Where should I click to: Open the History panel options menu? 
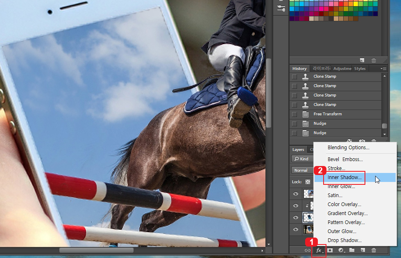click(x=384, y=68)
